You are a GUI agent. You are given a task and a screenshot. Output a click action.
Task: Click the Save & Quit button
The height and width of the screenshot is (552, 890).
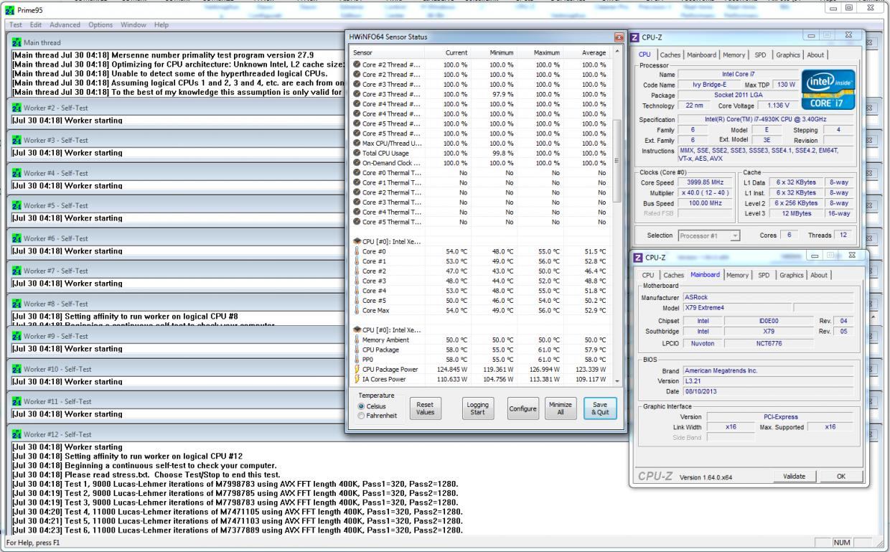[599, 409]
